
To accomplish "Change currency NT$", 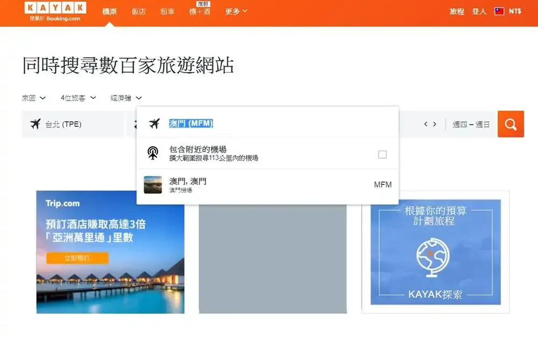I will point(515,11).
